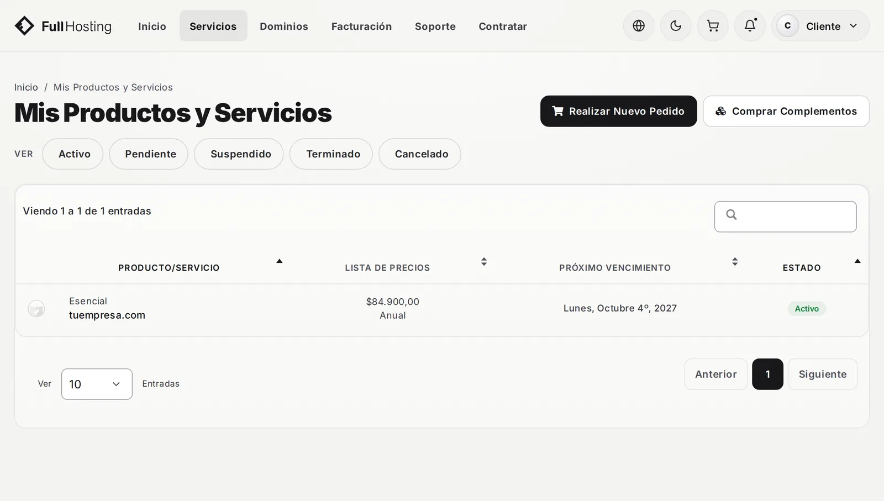
Task: Filter services by Cancelado
Action: pos(420,154)
